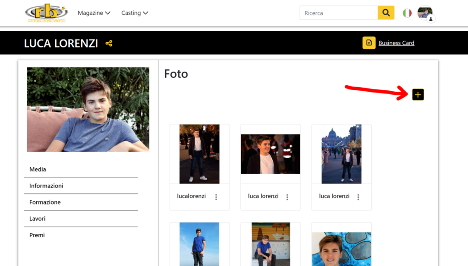The height and width of the screenshot is (266, 468).
Task: Open the large profile photo
Action: click(88, 110)
